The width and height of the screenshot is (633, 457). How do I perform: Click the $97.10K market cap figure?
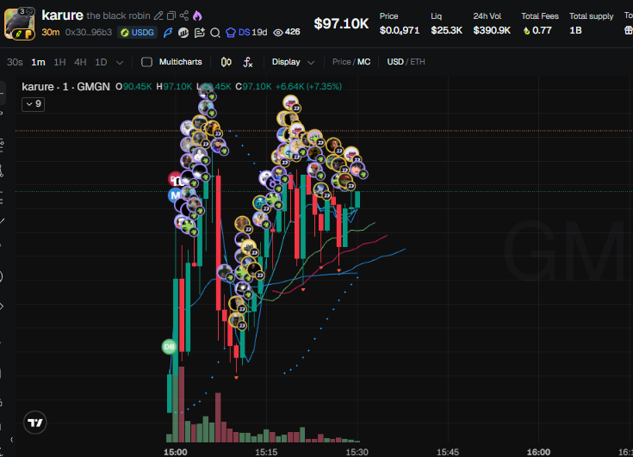pos(341,23)
